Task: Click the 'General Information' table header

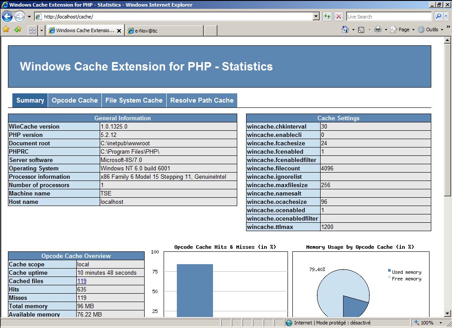Action: point(123,118)
